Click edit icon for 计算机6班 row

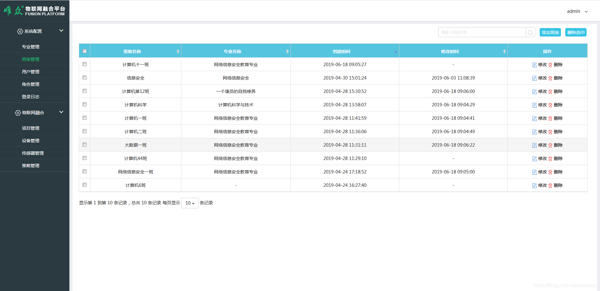coord(535,186)
